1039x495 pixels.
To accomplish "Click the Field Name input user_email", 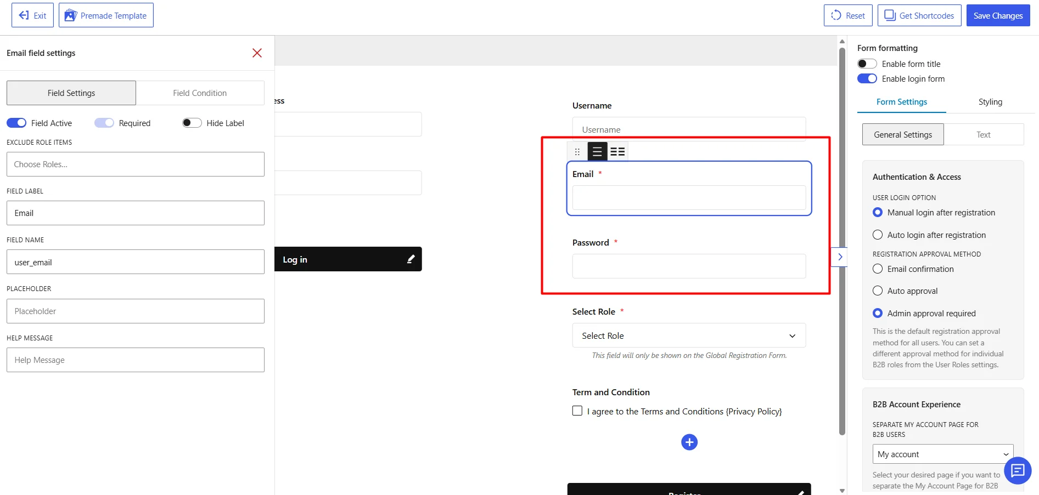I will point(136,262).
